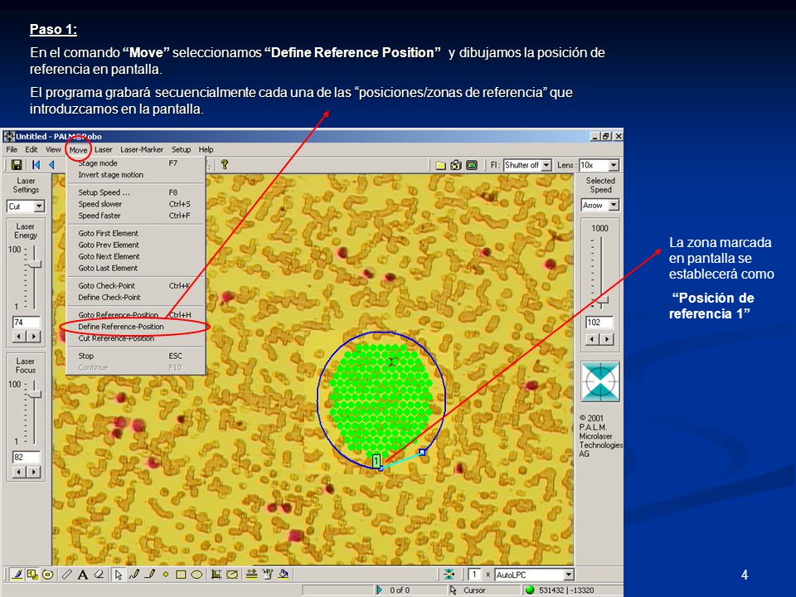Open the Laser Settings Cut dropdown
This screenshot has height=597, width=796.
click(x=39, y=206)
